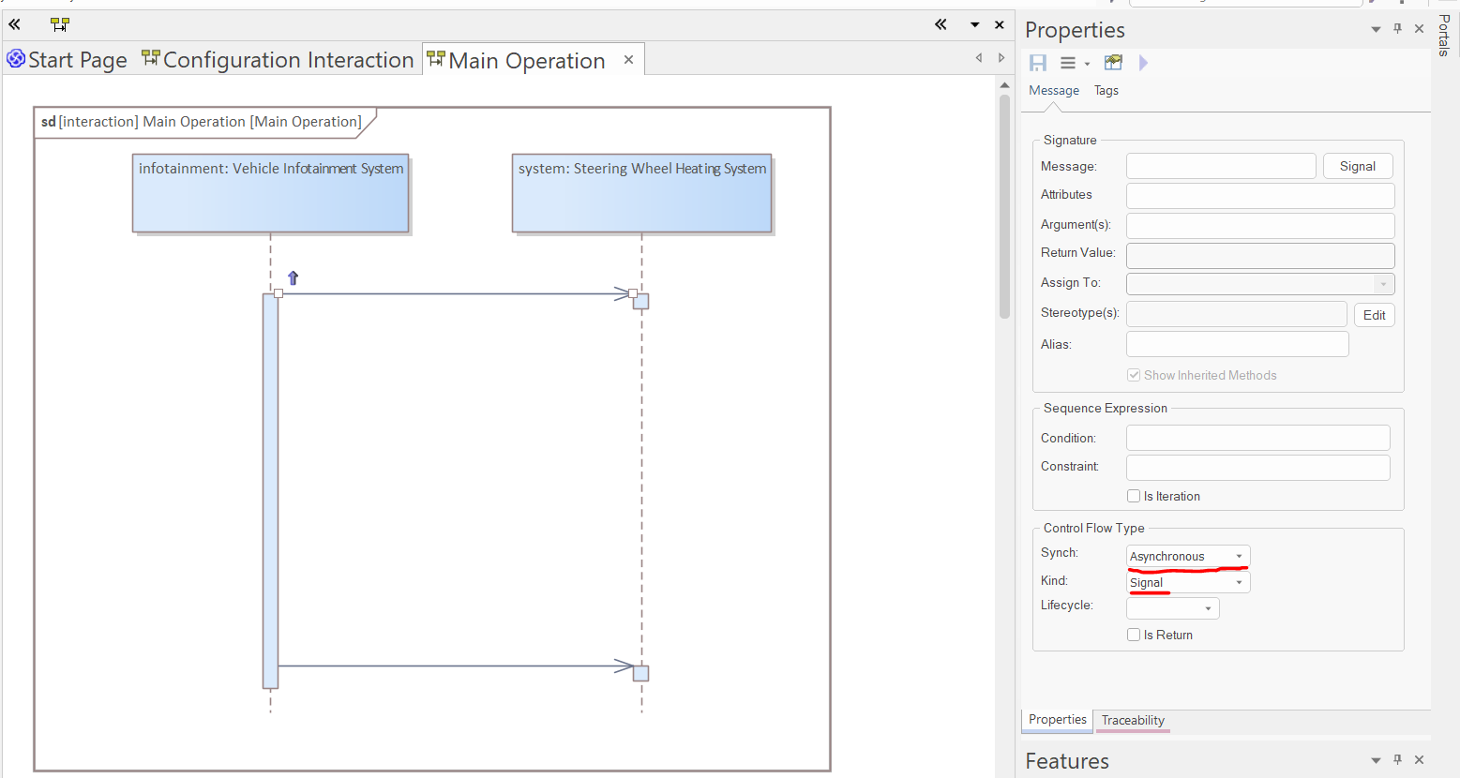Toggle the Show Inherited Methods checkbox
Image resolution: width=1460 pixels, height=778 pixels.
click(x=1134, y=375)
